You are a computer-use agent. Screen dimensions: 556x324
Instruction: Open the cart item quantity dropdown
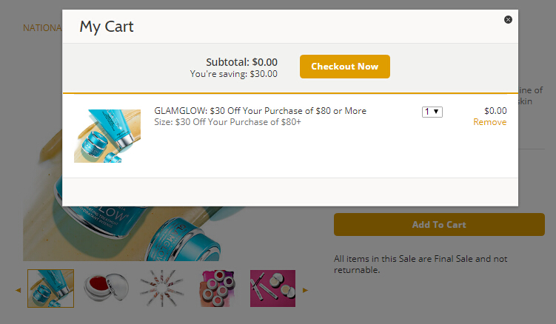(432, 112)
